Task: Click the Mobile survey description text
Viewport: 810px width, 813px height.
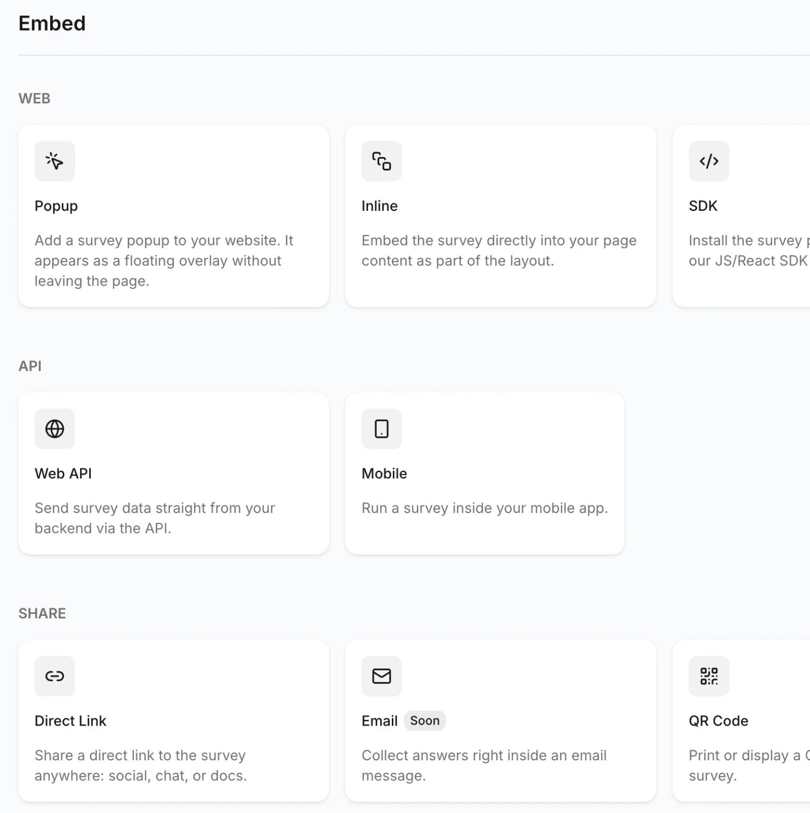Action: 485,508
